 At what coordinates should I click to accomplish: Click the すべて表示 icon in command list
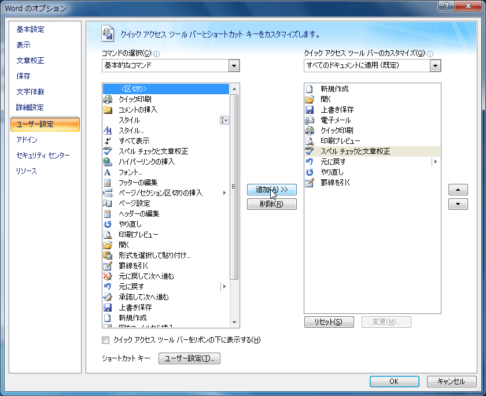(108, 141)
